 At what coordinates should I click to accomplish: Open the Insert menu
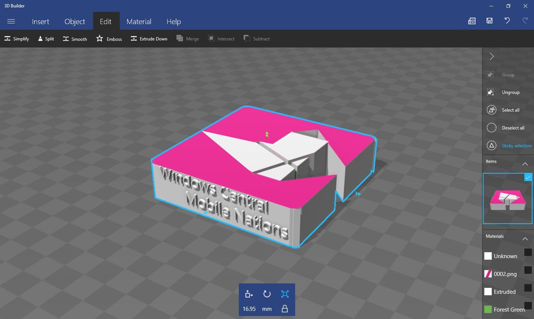pos(40,21)
